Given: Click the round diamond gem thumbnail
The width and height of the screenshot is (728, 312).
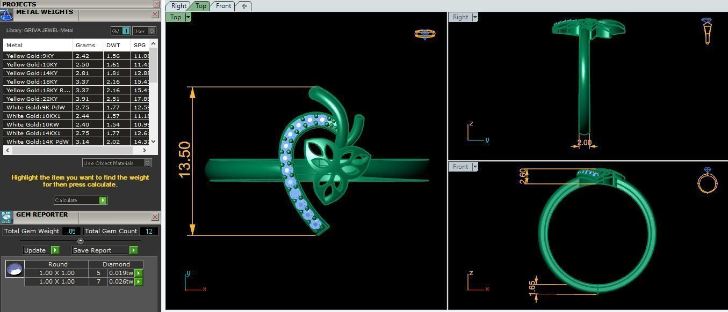Looking at the screenshot, I should click(15, 269).
